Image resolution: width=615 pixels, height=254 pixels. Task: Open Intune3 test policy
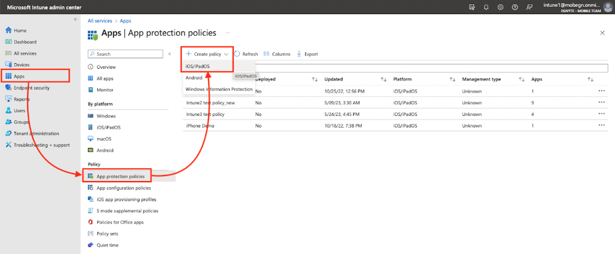205,114
